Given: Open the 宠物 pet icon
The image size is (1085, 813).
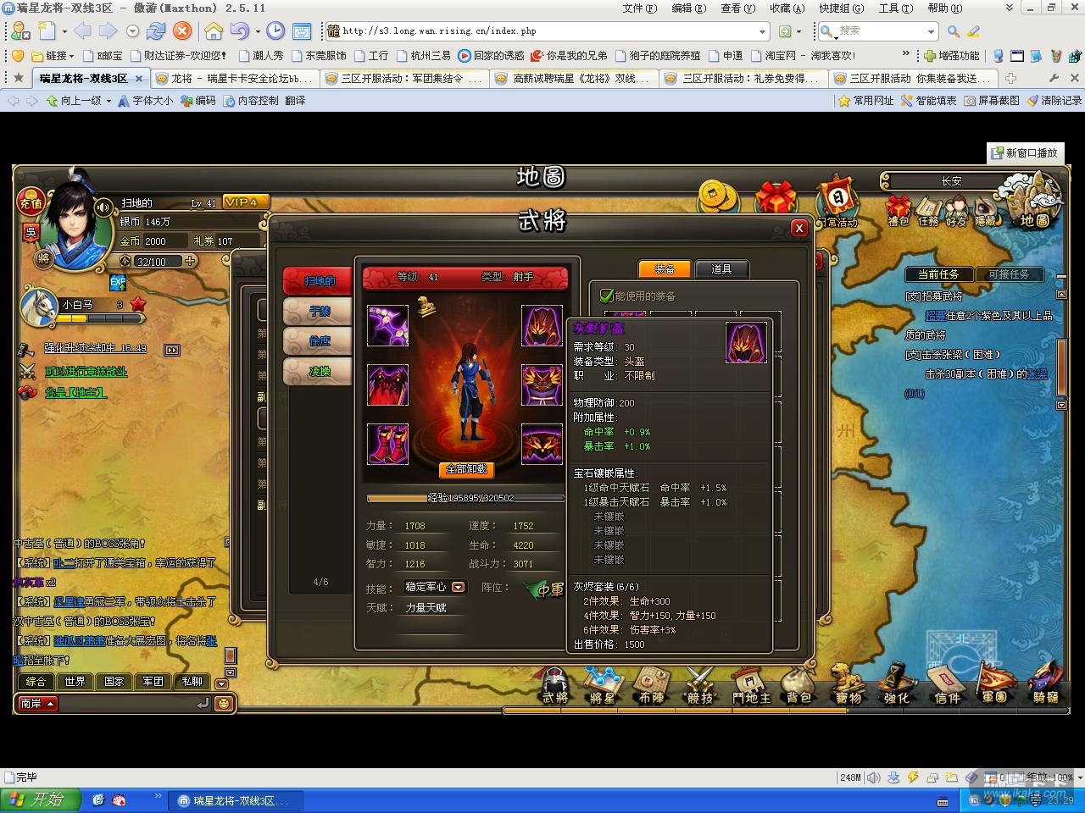Looking at the screenshot, I should pyautogui.click(x=848, y=686).
